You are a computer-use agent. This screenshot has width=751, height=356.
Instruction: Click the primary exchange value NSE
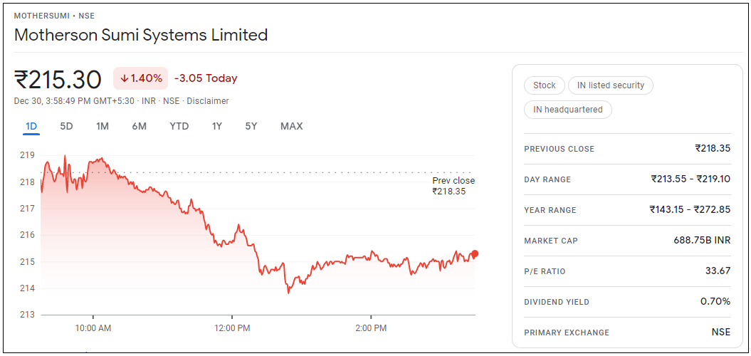tap(721, 333)
